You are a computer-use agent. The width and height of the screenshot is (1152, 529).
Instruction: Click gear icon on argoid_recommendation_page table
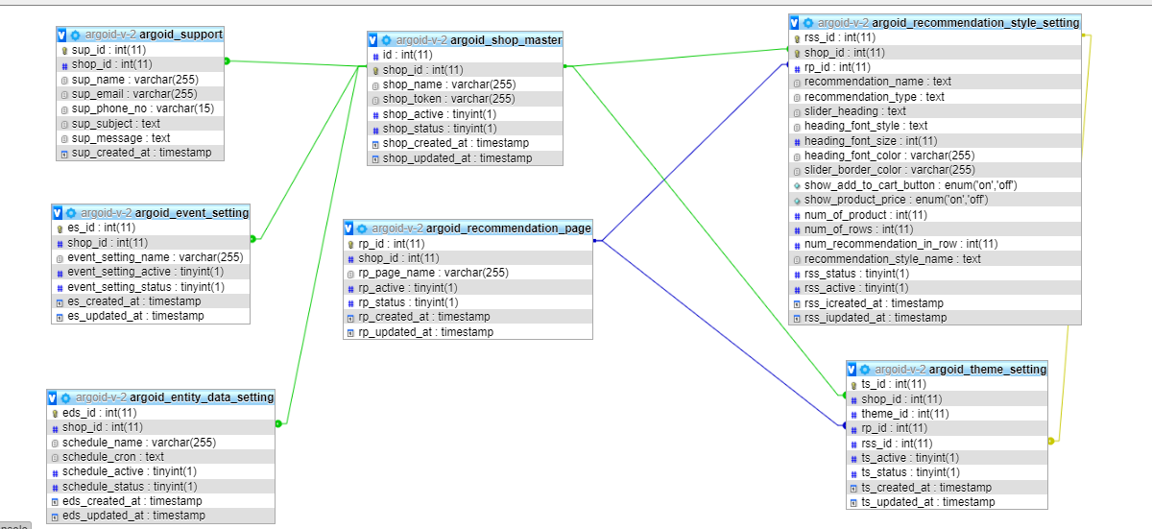362,228
